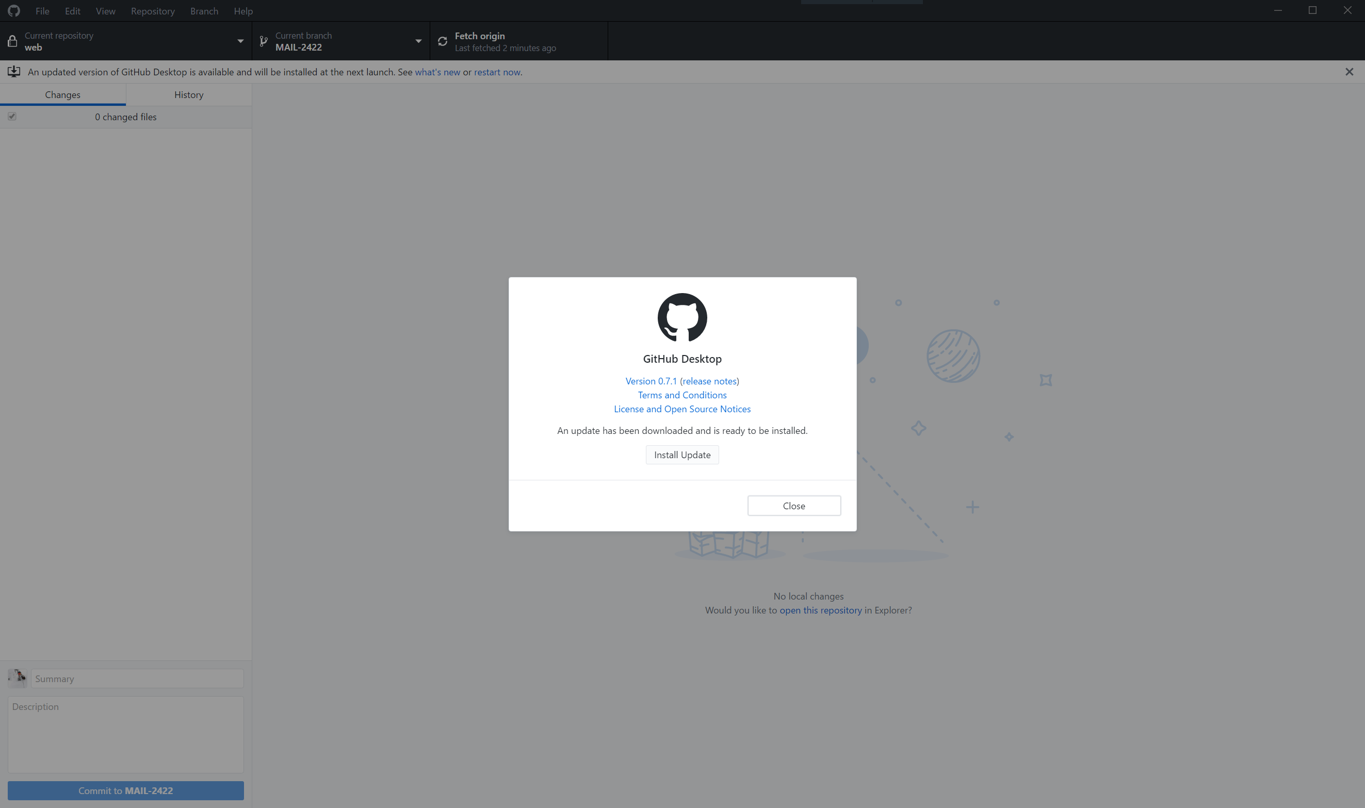Open the Repository menu
This screenshot has width=1365, height=808.
(152, 11)
